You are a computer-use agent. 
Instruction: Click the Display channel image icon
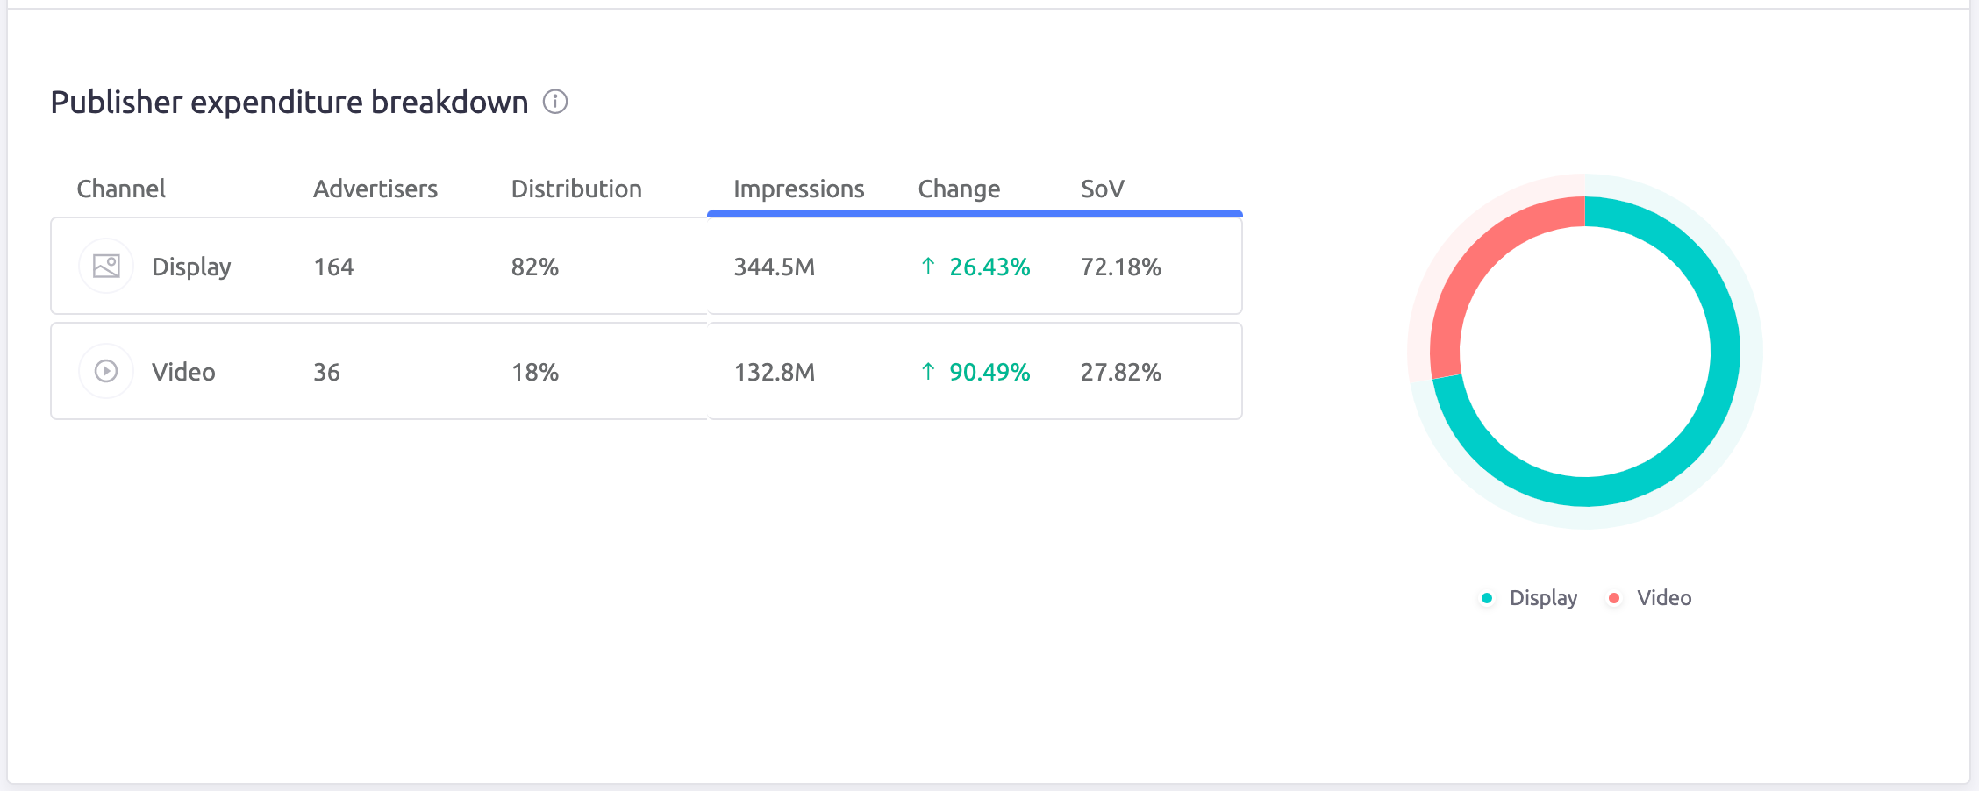click(106, 266)
